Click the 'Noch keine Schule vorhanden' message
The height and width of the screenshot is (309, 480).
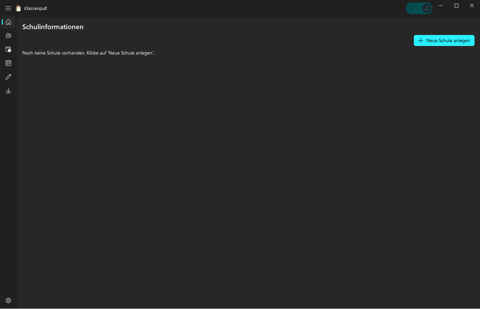(88, 53)
